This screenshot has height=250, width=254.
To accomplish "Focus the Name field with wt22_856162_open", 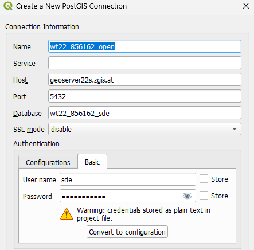I will 144,46.
